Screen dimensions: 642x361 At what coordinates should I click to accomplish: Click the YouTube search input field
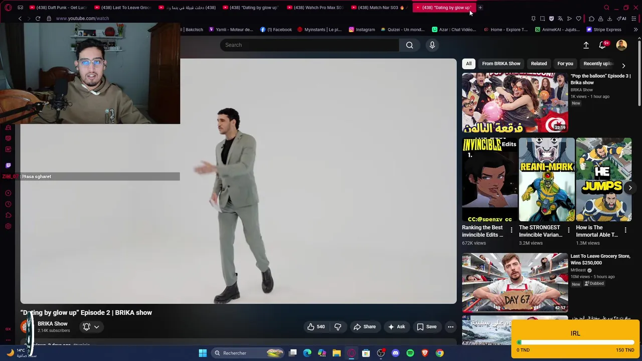coord(309,45)
